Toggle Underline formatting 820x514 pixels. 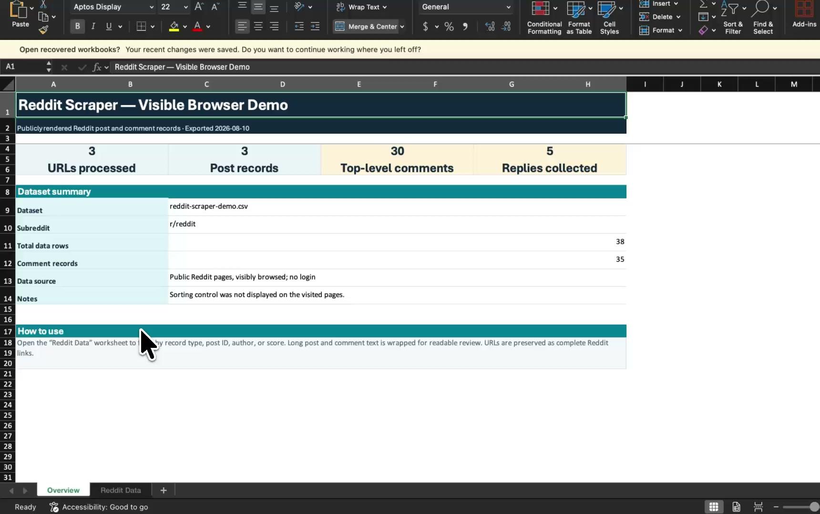click(x=109, y=26)
